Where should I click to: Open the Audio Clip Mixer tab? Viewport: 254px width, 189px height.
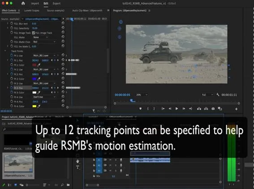(87, 11)
